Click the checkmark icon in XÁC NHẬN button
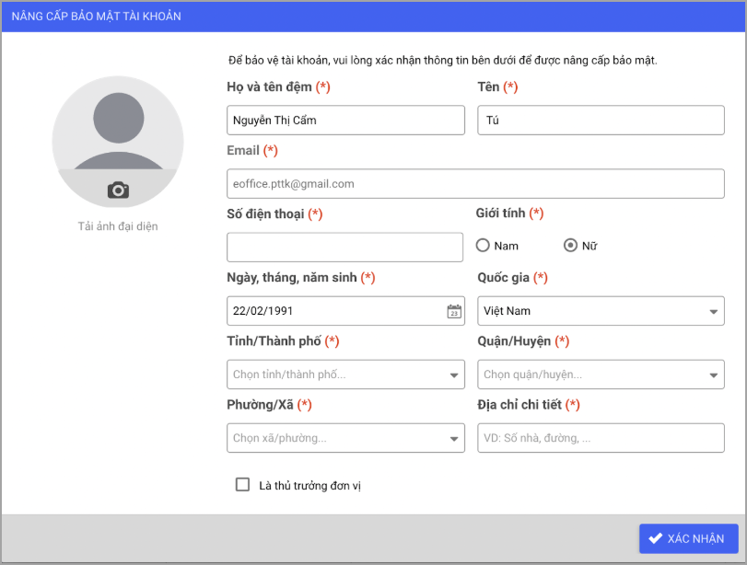Image resolution: width=747 pixels, height=565 pixels. 656,539
